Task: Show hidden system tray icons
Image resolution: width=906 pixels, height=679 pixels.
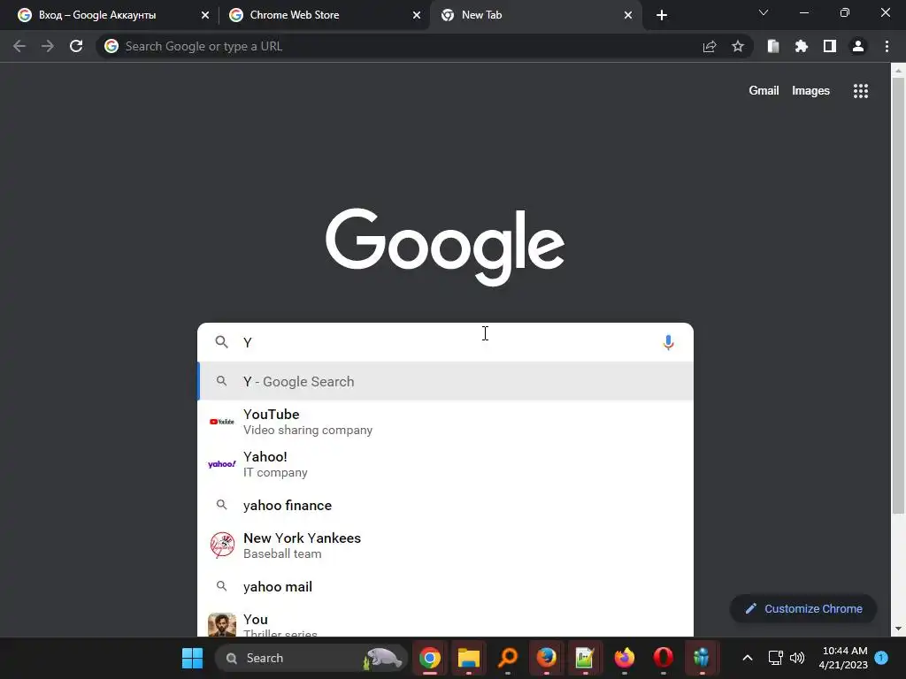Action: [747, 658]
